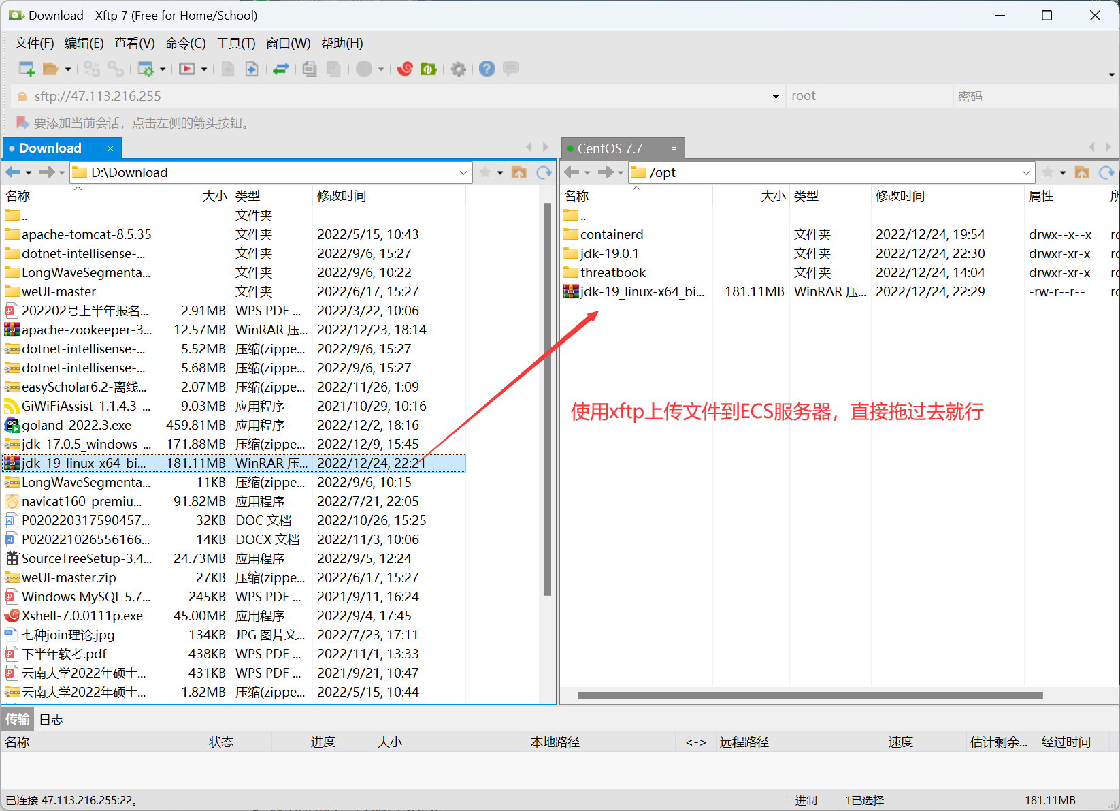Launch Xshell via red swirl icon
The image size is (1120, 811).
[x=405, y=69]
